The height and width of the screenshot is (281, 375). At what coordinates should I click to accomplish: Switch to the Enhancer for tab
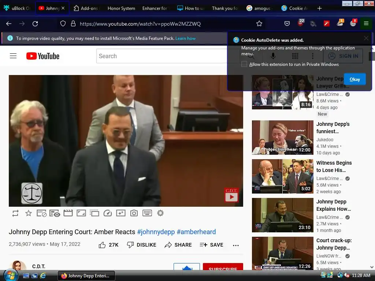pyautogui.click(x=155, y=8)
